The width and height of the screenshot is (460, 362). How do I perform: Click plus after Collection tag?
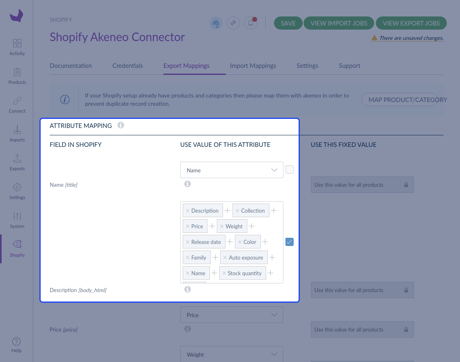(274, 210)
